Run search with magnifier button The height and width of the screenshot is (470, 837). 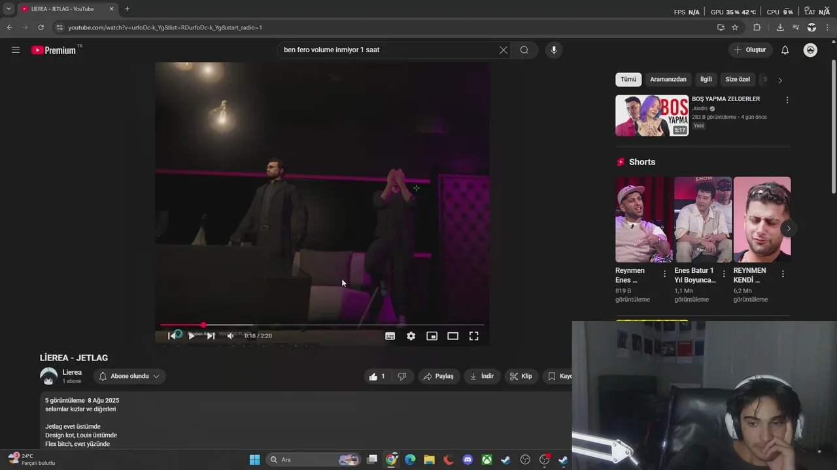coord(524,50)
